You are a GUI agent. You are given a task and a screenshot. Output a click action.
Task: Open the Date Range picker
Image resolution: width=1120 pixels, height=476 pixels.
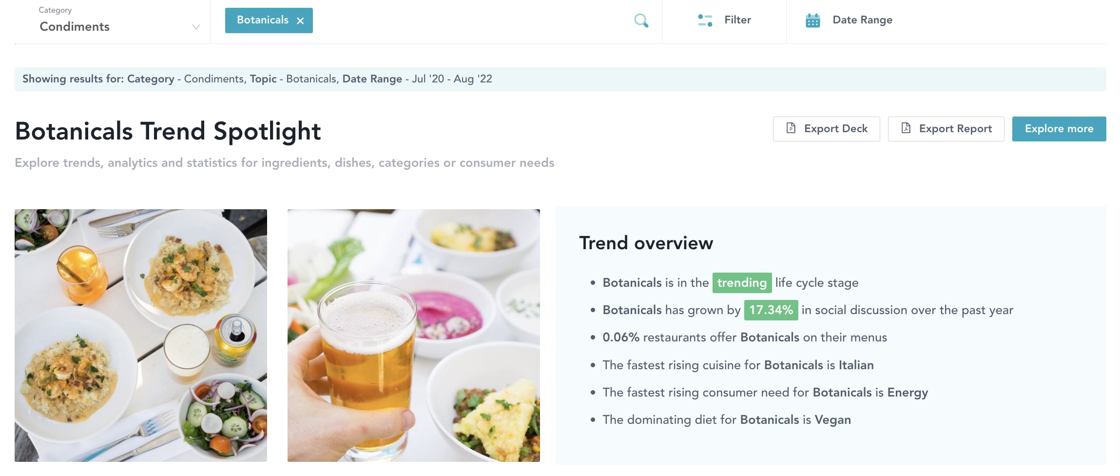point(862,20)
